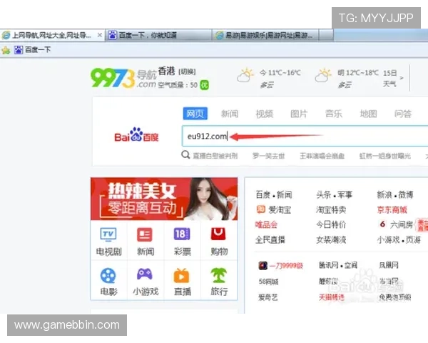
Task: Select the 新闻 search category tab
Action: click(230, 114)
